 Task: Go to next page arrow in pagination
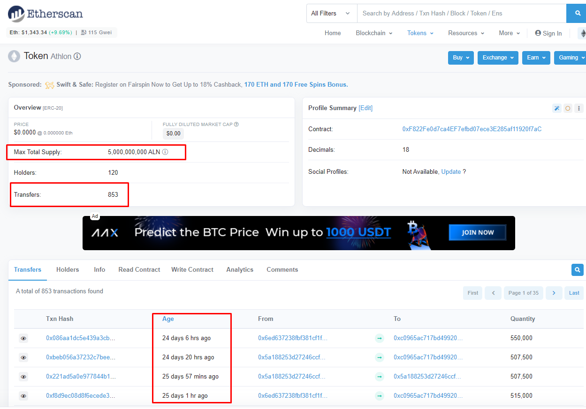554,293
